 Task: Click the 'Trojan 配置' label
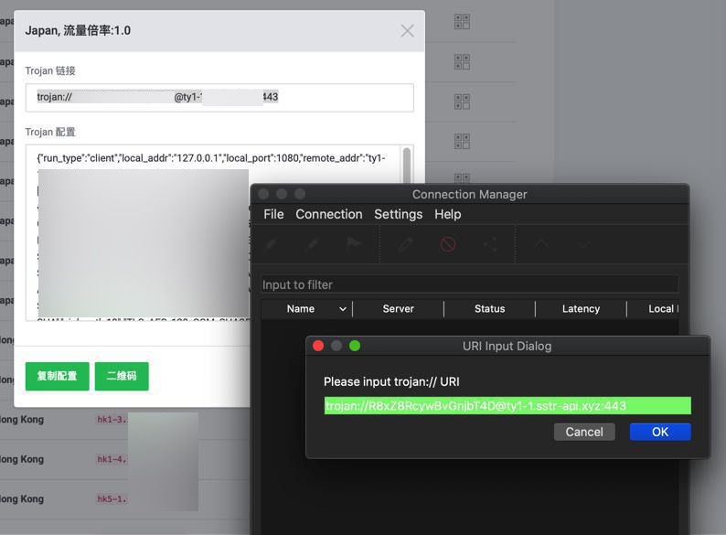tap(50, 132)
